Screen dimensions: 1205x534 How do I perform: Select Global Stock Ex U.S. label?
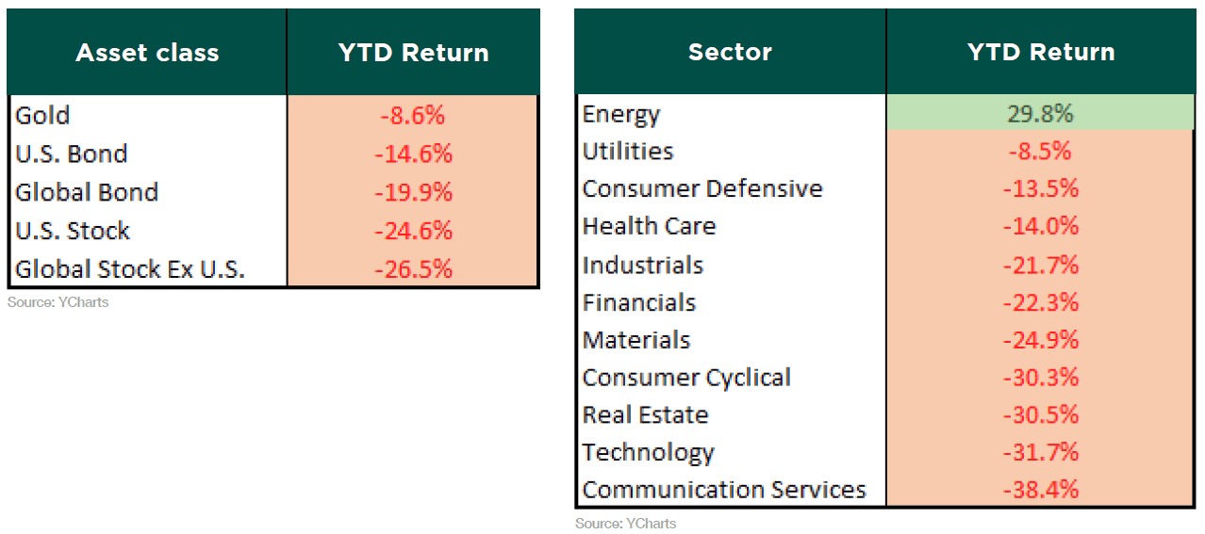click(130, 269)
